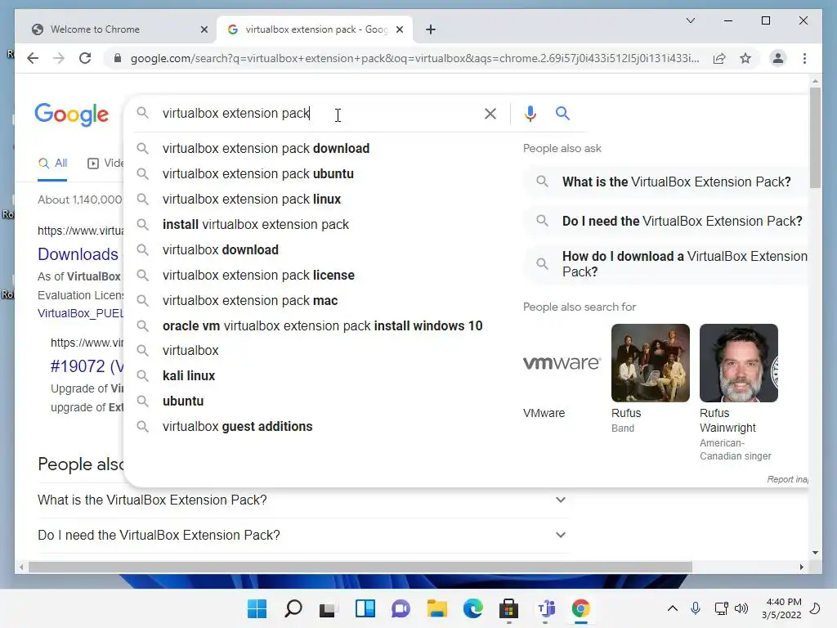Image resolution: width=837 pixels, height=628 pixels.
Task: Pick virtualbox extension pack license suggestion
Action: (258, 276)
